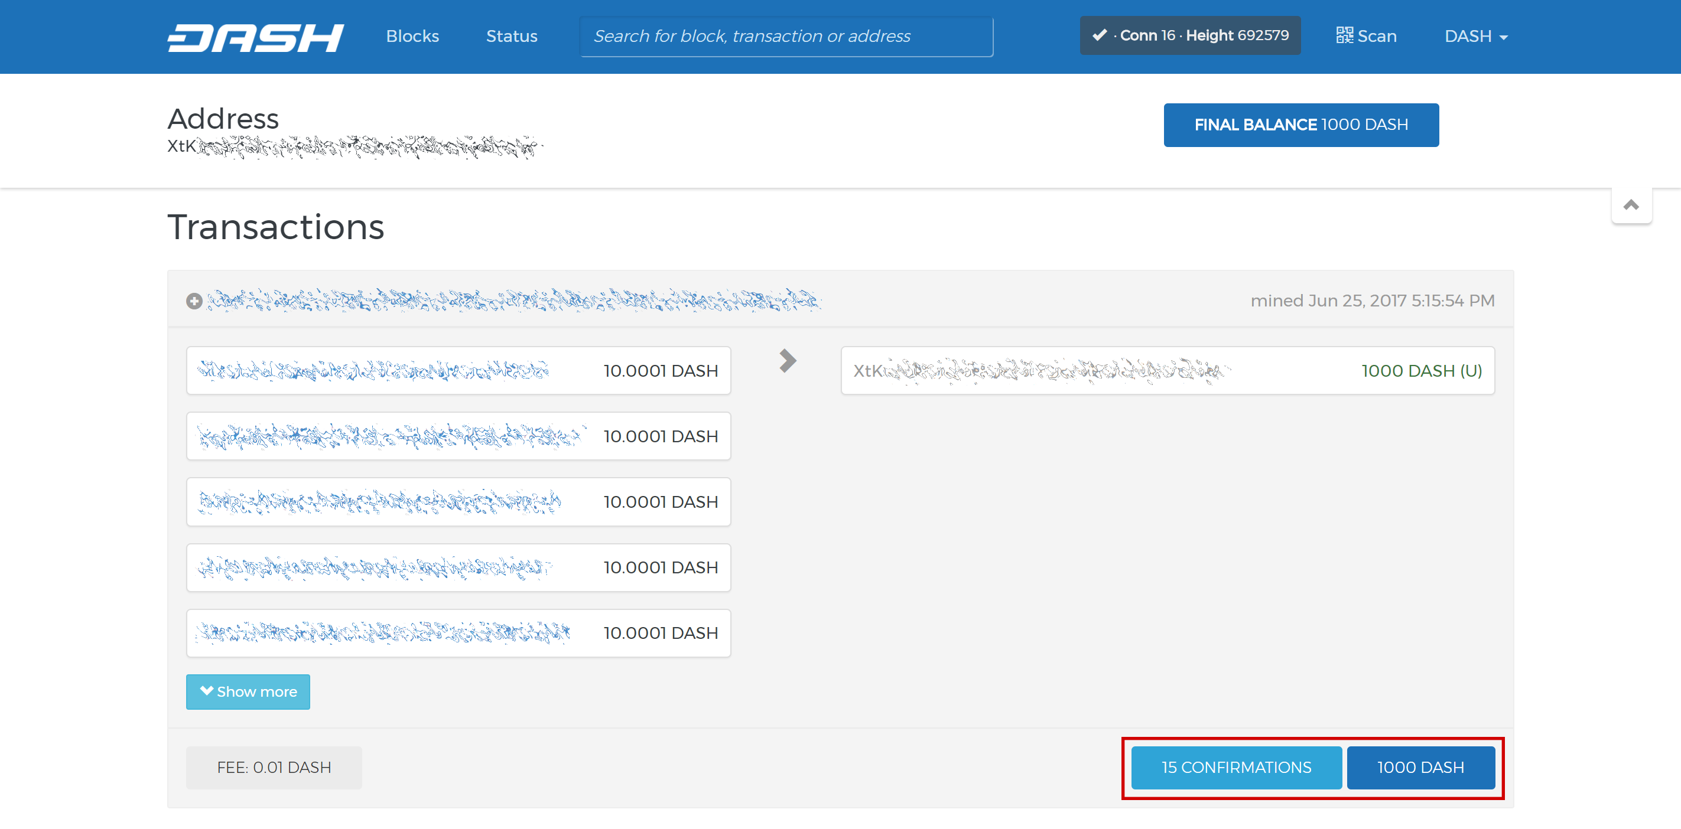Image resolution: width=1681 pixels, height=829 pixels.
Task: Click the scroll-to-top arrow button
Action: (x=1631, y=205)
